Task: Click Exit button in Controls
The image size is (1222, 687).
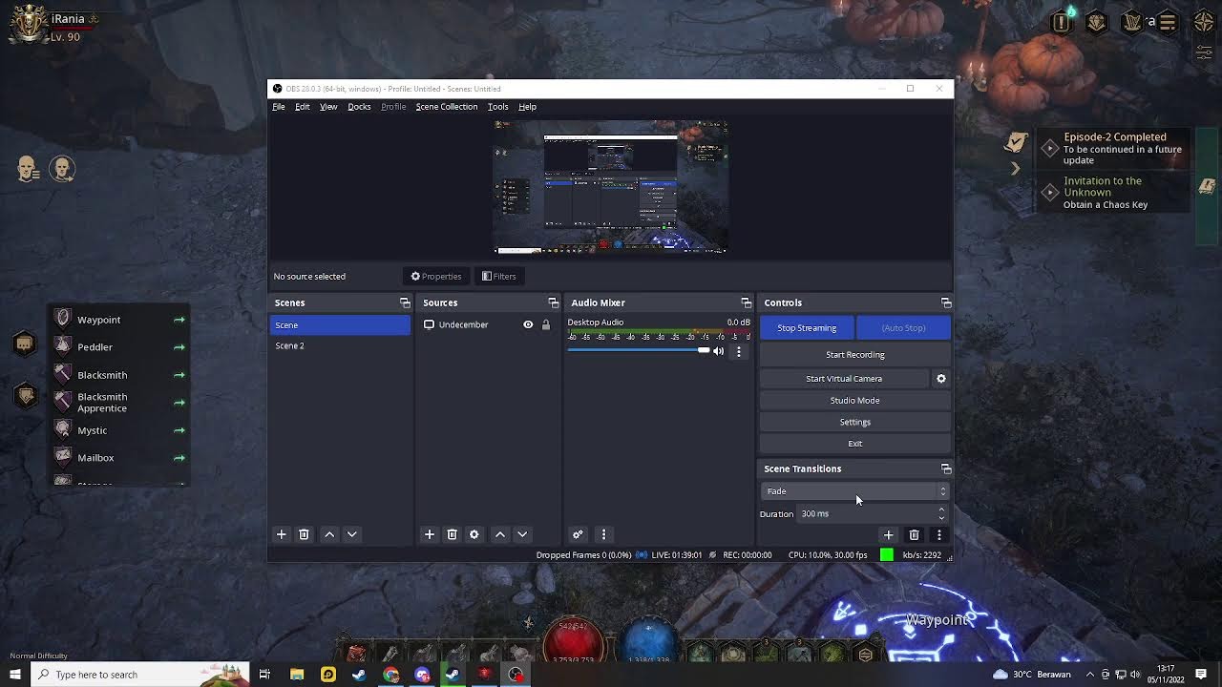Action: click(855, 444)
